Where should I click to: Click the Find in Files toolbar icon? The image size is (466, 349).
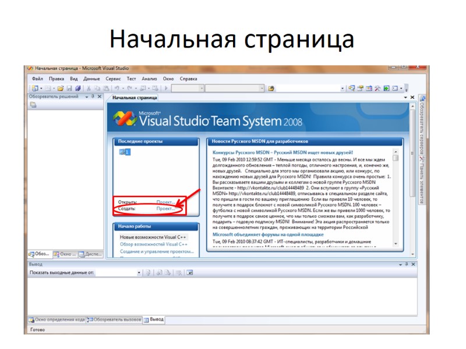pyautogui.click(x=271, y=88)
